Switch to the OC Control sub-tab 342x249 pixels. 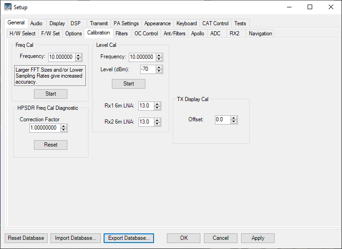(146, 34)
